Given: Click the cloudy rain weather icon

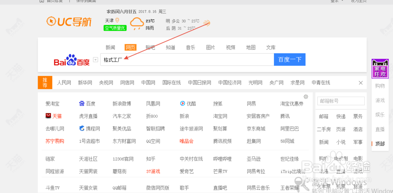Looking at the screenshot, I should [137, 24].
